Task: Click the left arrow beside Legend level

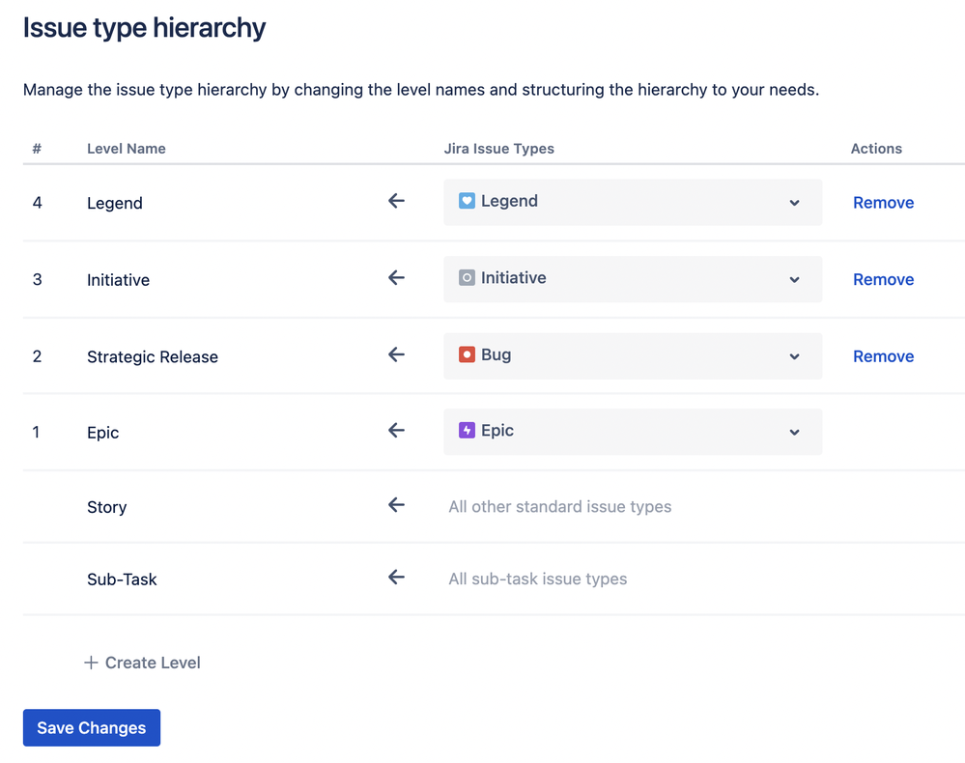Action: (x=396, y=201)
